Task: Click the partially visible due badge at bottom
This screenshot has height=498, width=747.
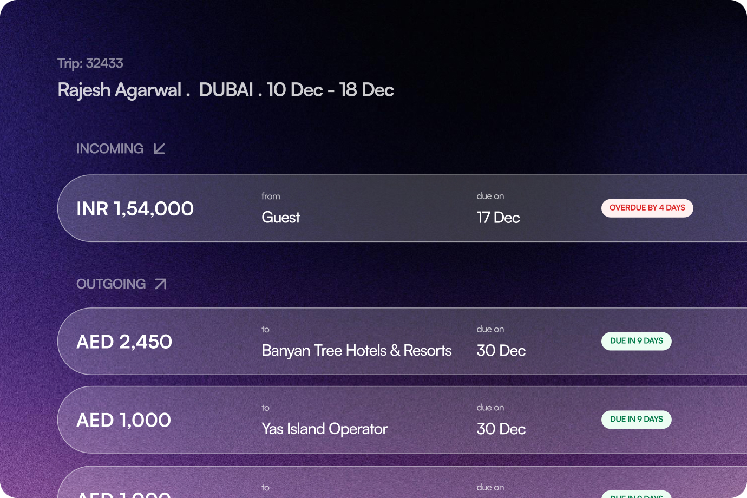Action: tap(636, 495)
